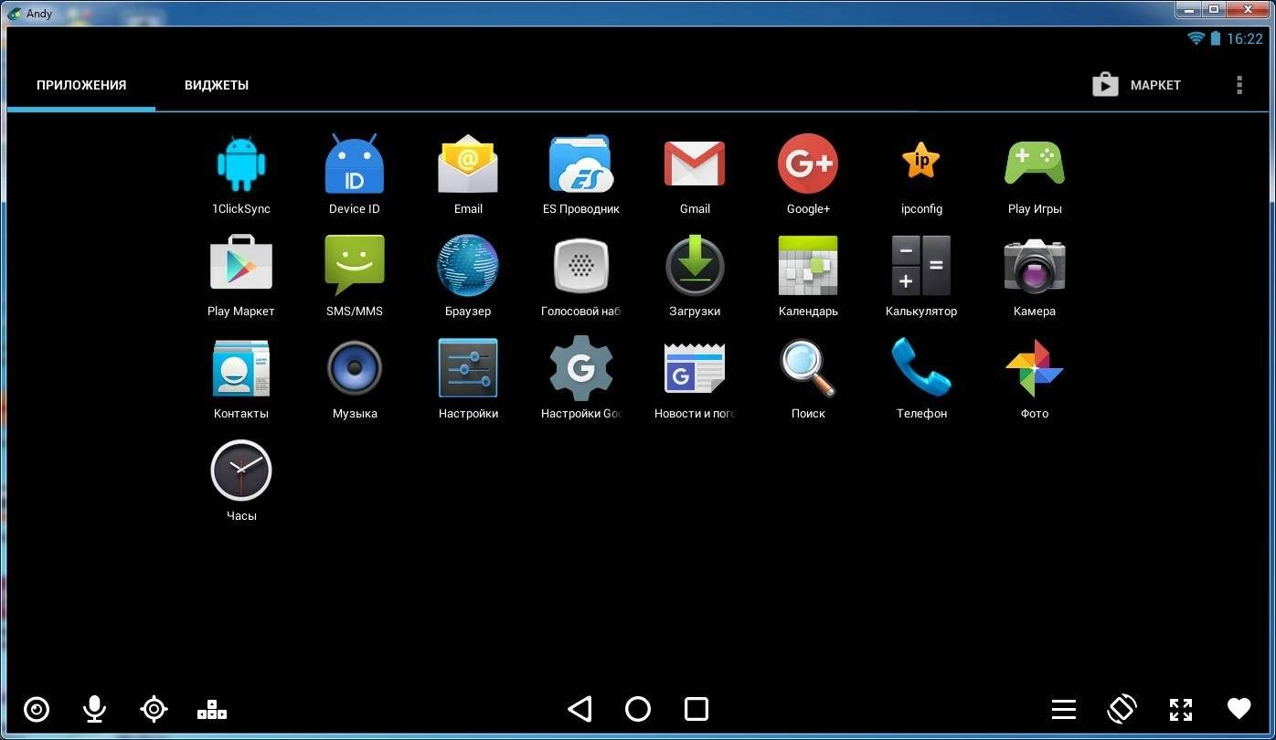1276x740 pixels.
Task: Click the Wi-Fi status icon
Action: tap(1196, 38)
